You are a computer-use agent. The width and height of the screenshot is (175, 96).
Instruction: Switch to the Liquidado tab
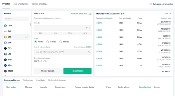40,80
